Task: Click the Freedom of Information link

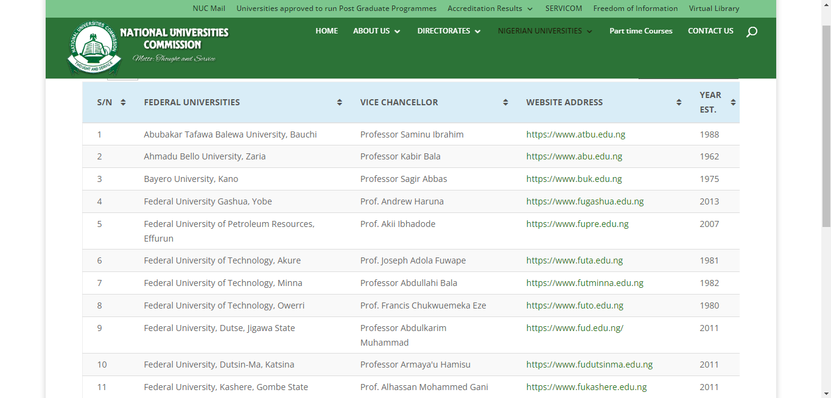Action: click(635, 9)
